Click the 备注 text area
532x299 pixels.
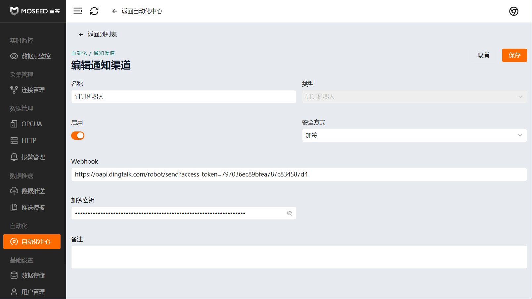coord(299,257)
